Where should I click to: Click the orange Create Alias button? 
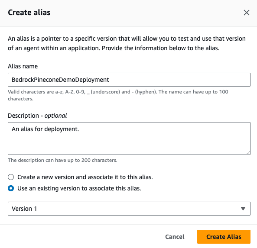point(224,237)
